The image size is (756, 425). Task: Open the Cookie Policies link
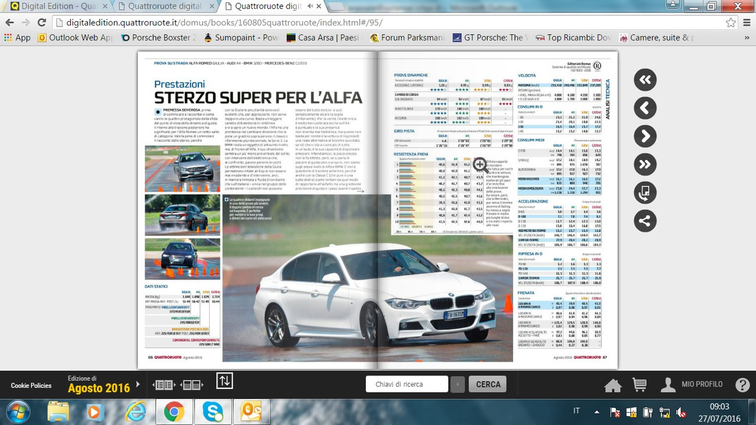point(31,385)
